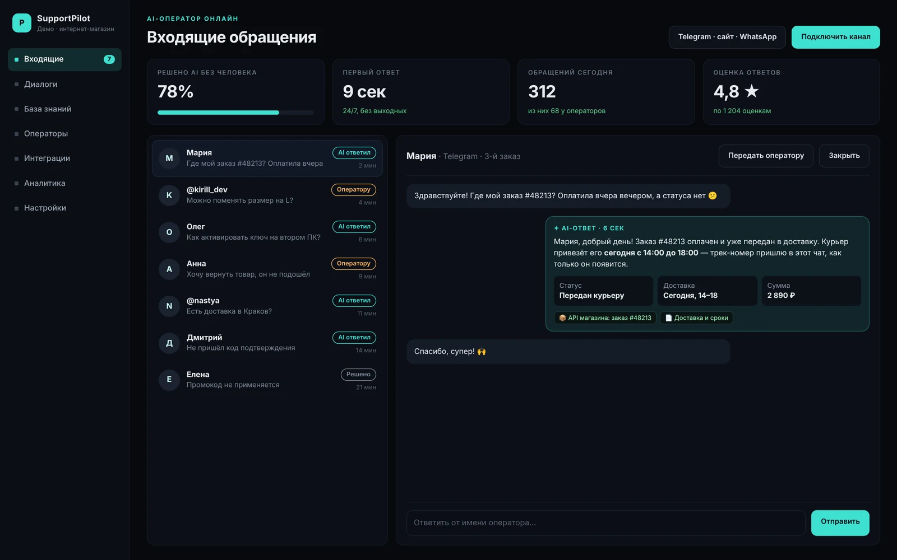Click the Статус Передан курьеру tile

point(603,291)
